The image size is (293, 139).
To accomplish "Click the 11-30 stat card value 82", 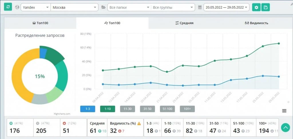I will pyautogui.click(x=189, y=131).
